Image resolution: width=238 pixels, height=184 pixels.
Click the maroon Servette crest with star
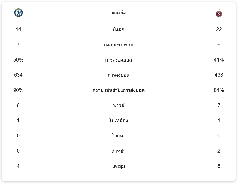pyautogui.click(x=219, y=13)
